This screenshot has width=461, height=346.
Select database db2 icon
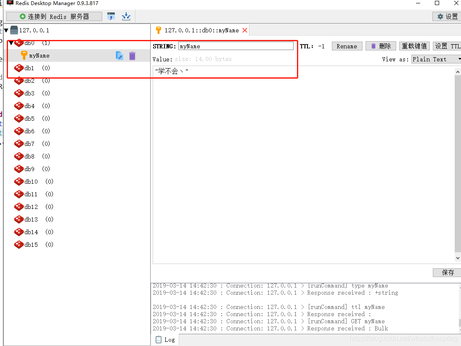click(x=19, y=81)
